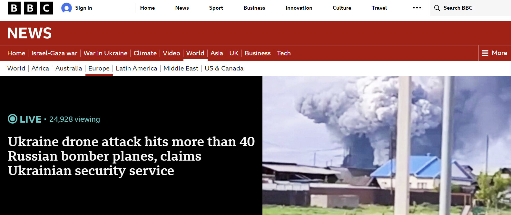Click the BBC logo
This screenshot has width=511, height=215.
(30, 8)
